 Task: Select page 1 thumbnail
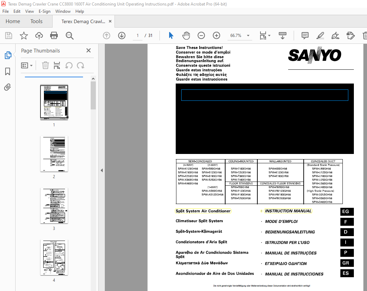54,102
